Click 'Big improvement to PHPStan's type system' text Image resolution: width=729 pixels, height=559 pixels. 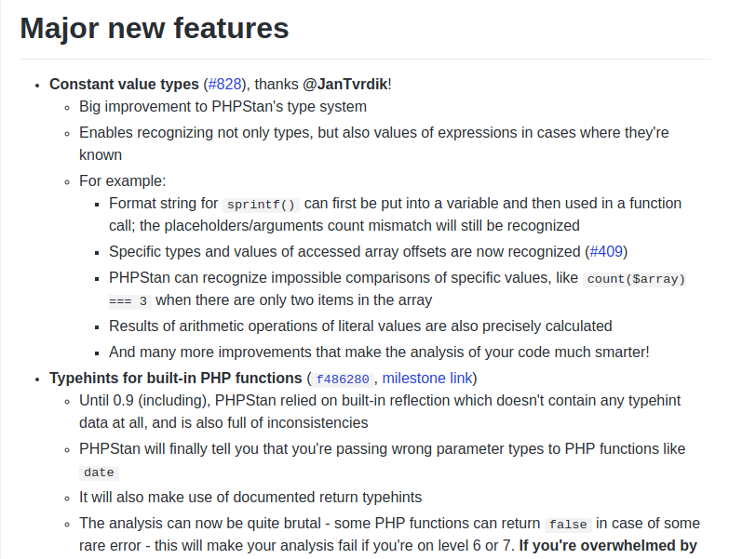click(x=223, y=107)
